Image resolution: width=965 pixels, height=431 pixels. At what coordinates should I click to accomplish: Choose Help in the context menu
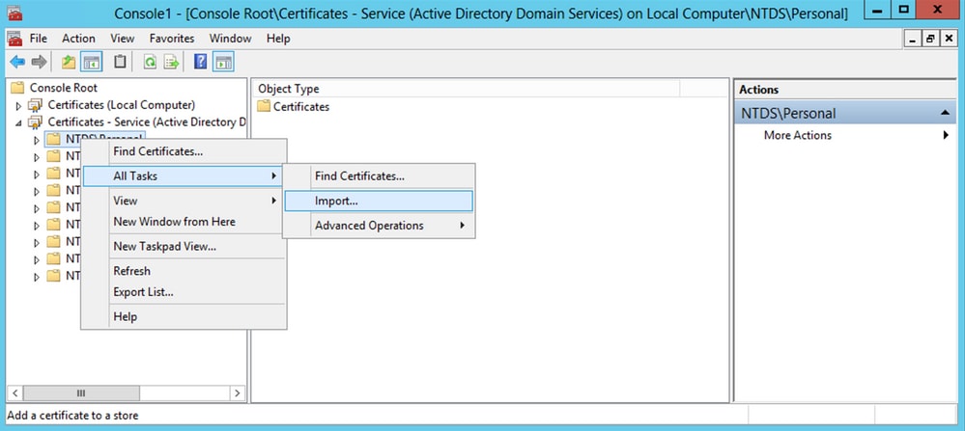pos(184,317)
